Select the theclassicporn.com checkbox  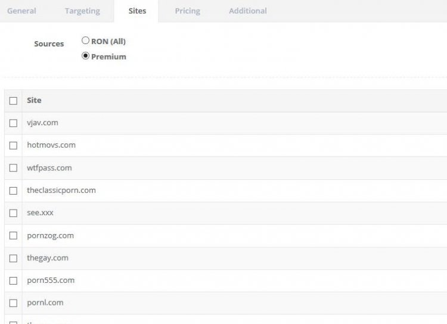(x=13, y=191)
